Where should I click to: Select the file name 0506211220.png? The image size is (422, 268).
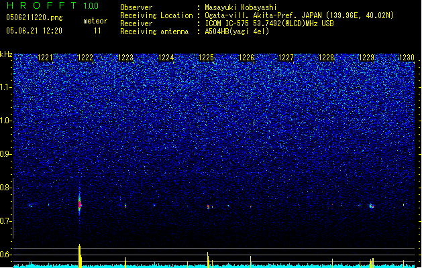click(x=34, y=17)
